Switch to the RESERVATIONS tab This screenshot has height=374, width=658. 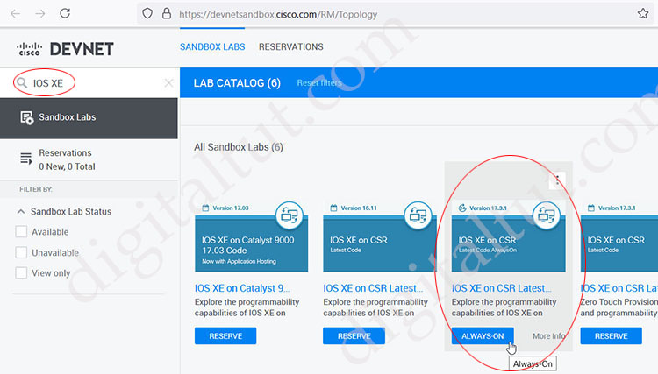pyautogui.click(x=290, y=46)
